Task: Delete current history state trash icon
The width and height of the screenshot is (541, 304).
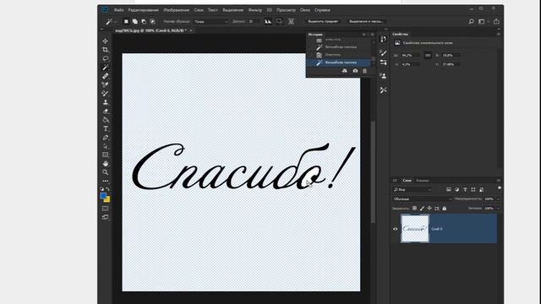Action: point(364,71)
